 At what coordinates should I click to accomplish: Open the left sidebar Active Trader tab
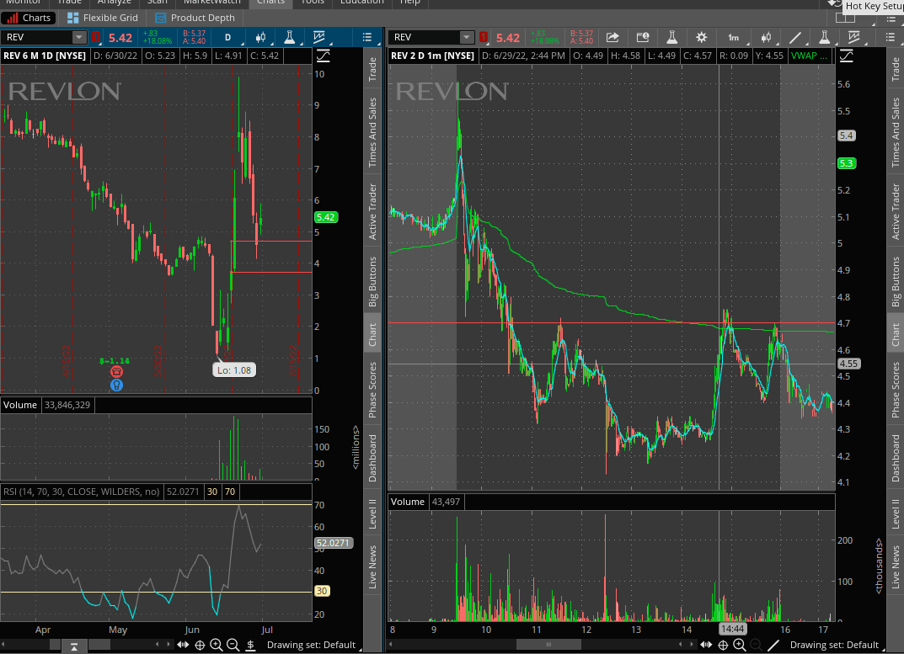372,211
